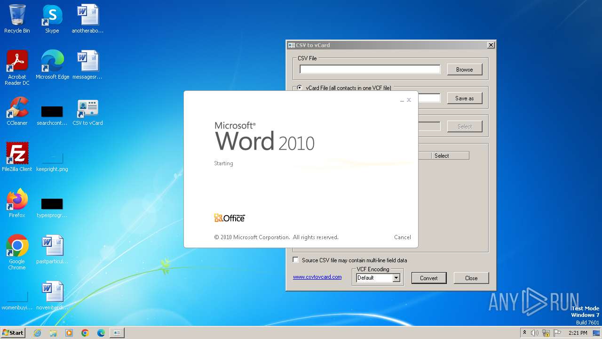Select the keepright.png desktop file
Screen dimensions: 602x339
52,162
